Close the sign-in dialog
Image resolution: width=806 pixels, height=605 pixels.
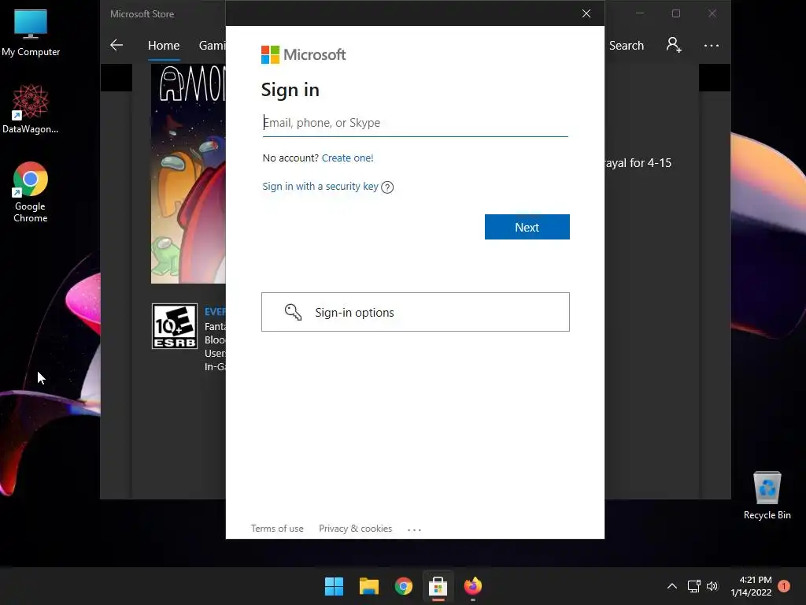coord(586,13)
